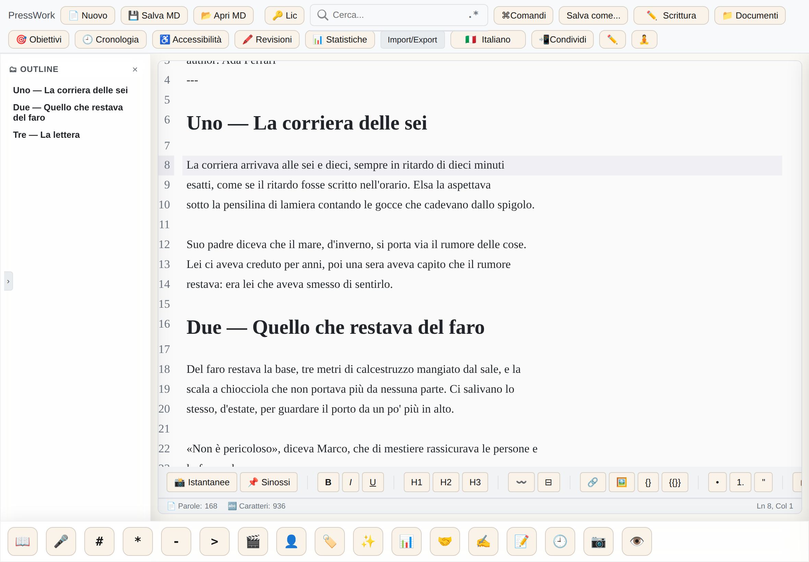Image resolution: width=809 pixels, height=562 pixels.
Task: Insert an image with the picture icon
Action: (x=621, y=482)
